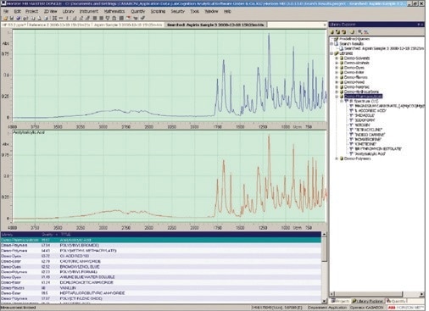Click the Search Results document icon in tree
The height and width of the screenshot is (311, 429).
[337, 44]
